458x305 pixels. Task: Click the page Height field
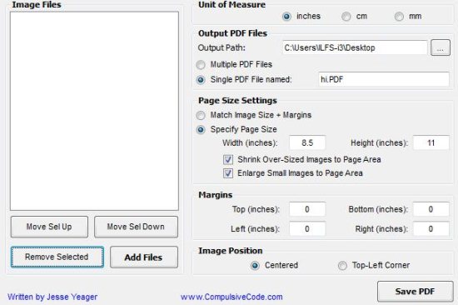point(431,142)
